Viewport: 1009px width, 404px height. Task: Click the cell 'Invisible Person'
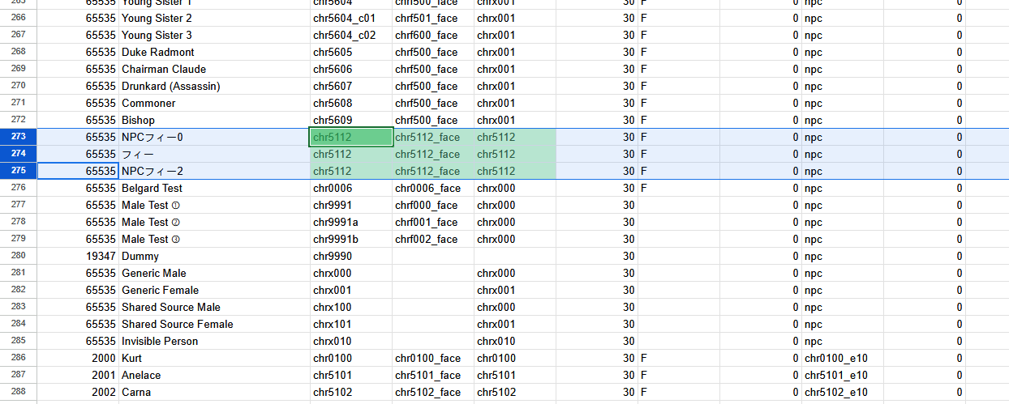click(214, 341)
